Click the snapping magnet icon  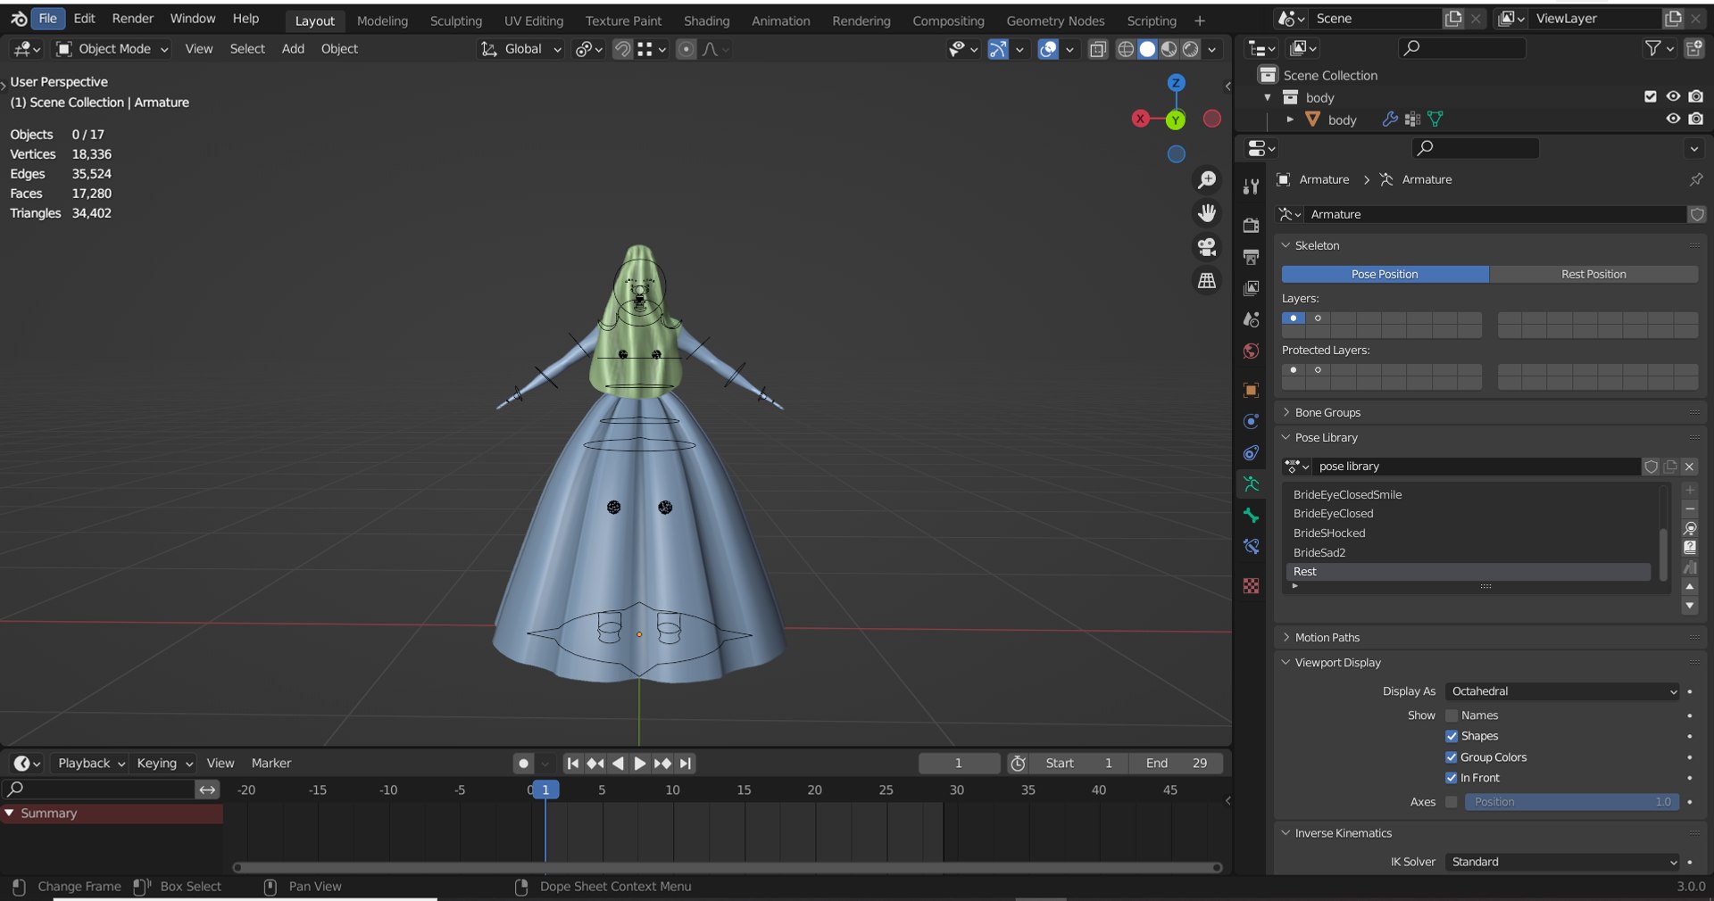622,49
